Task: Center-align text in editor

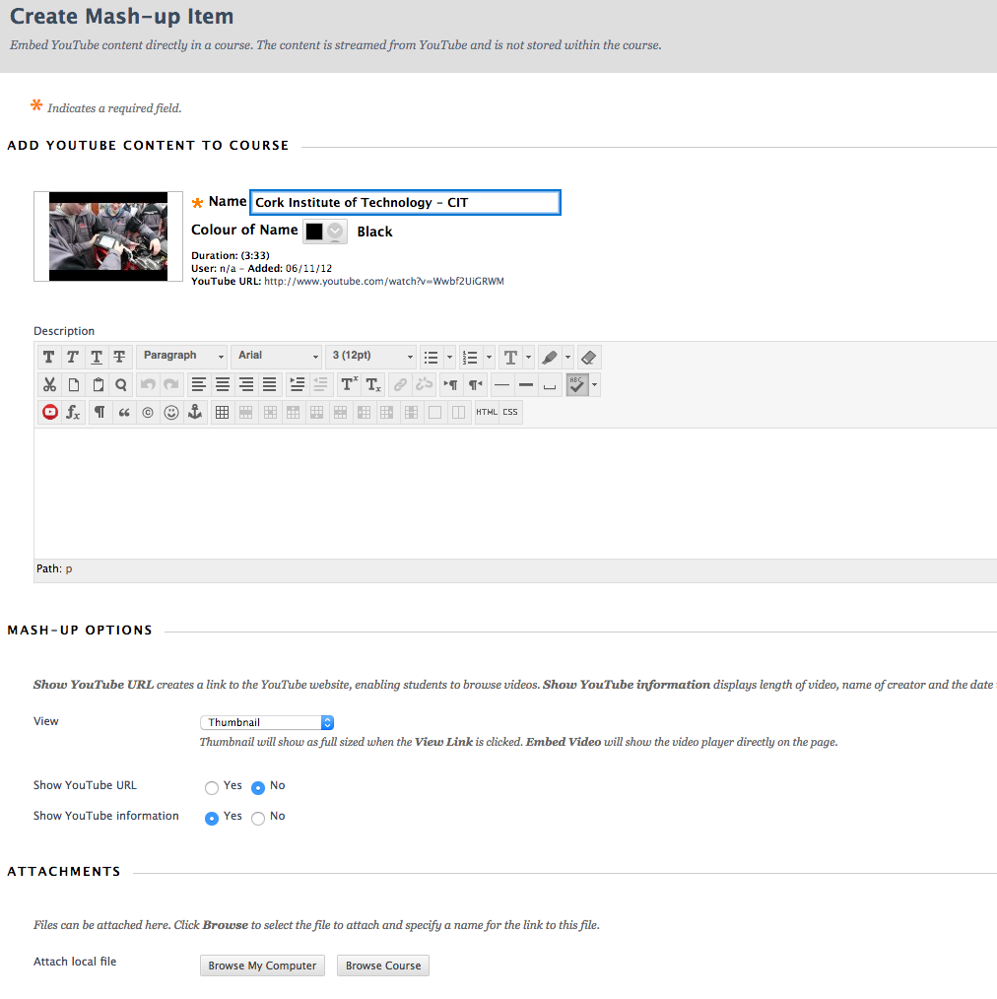Action: 223,385
